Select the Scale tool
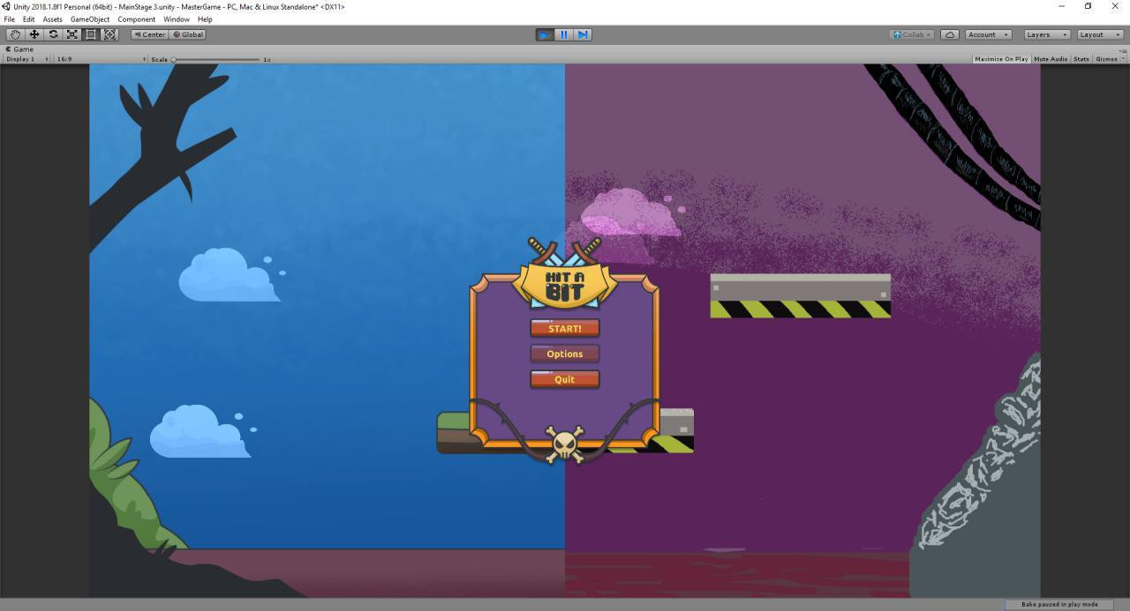The image size is (1130, 611). point(72,34)
